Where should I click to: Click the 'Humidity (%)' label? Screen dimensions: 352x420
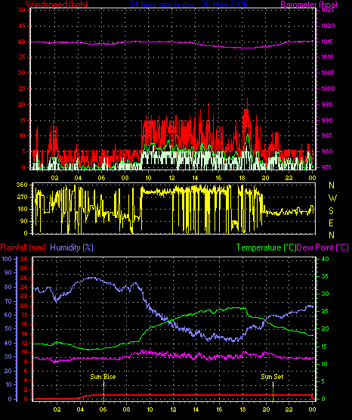tap(72, 247)
